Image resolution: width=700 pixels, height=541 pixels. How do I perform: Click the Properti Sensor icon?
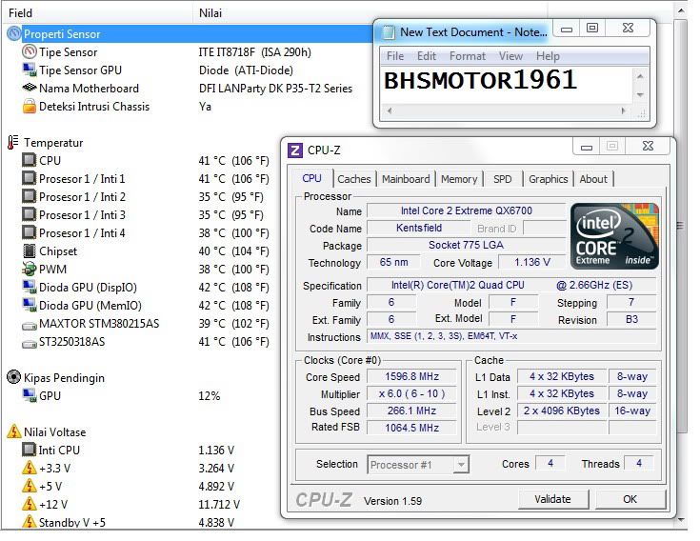click(14, 33)
